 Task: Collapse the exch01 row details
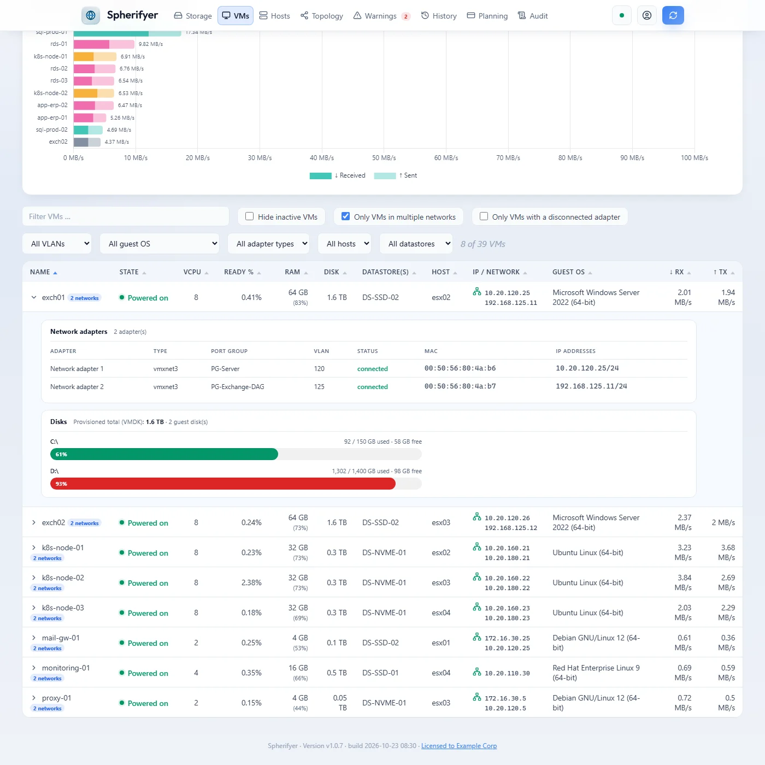[34, 297]
